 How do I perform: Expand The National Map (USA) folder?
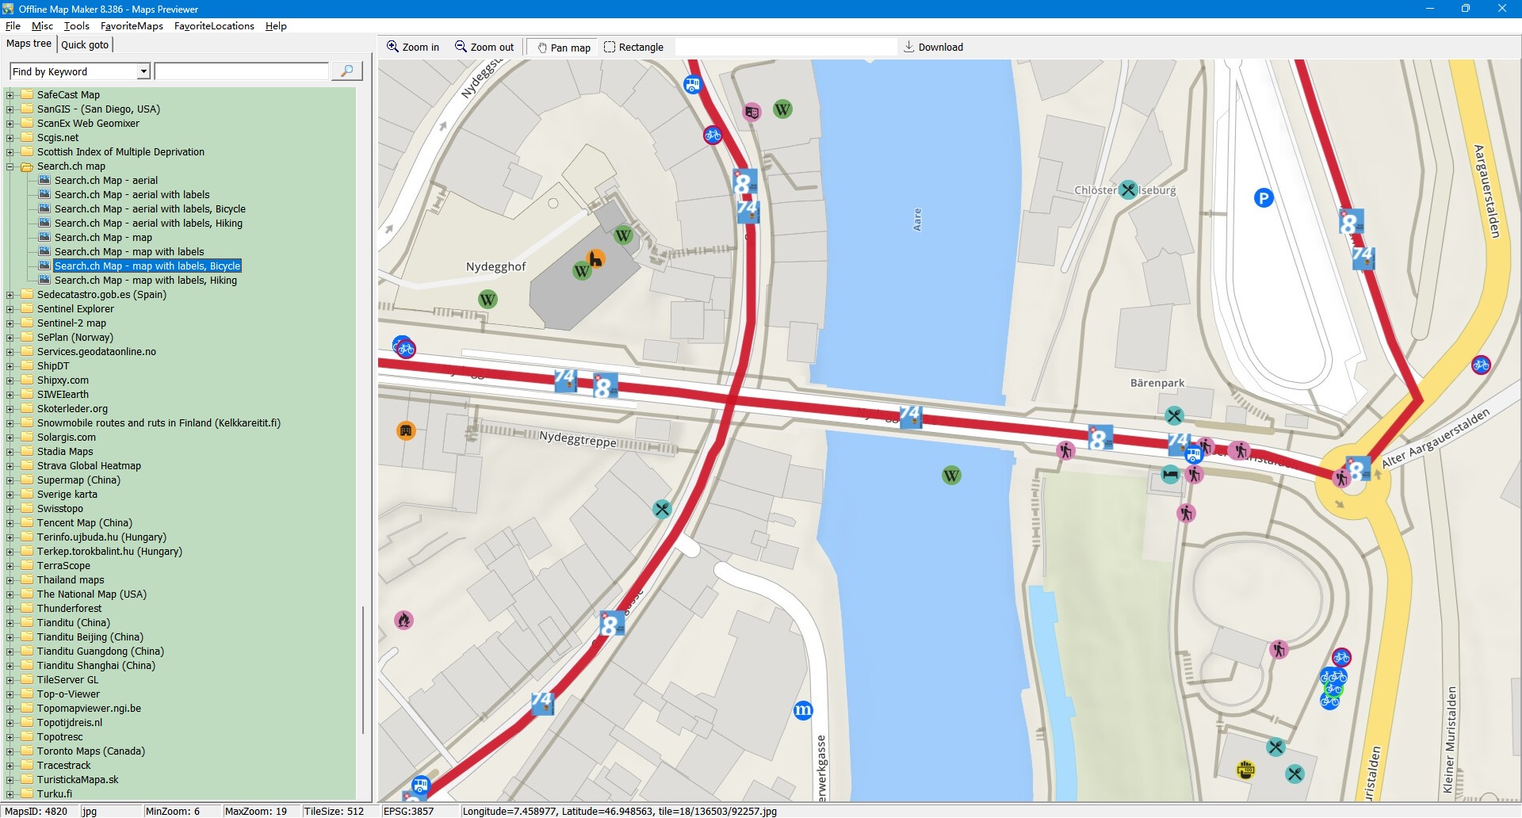(10, 594)
